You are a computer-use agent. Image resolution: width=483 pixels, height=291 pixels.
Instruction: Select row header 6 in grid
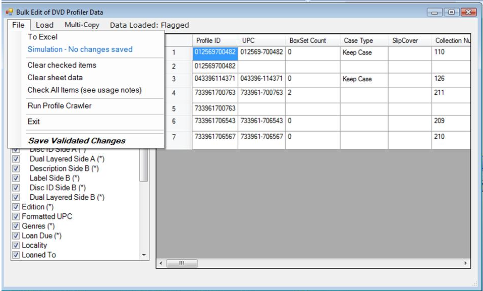point(174,122)
